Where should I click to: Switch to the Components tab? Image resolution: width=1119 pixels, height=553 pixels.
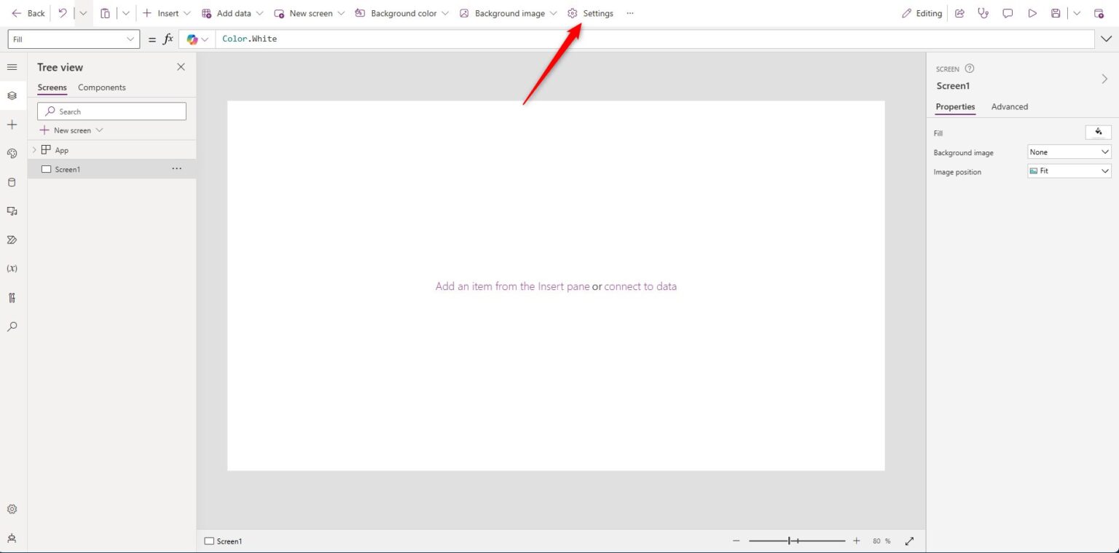(x=102, y=87)
